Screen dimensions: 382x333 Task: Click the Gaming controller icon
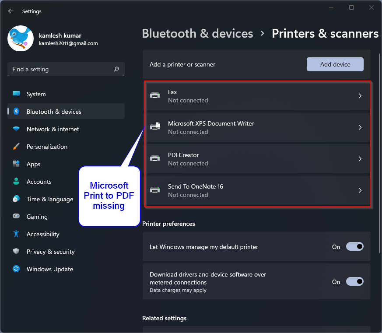(x=16, y=217)
